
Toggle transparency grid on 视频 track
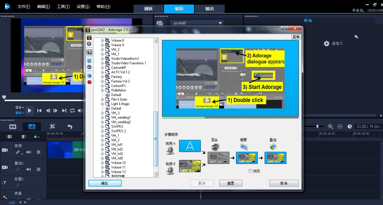point(39,152)
